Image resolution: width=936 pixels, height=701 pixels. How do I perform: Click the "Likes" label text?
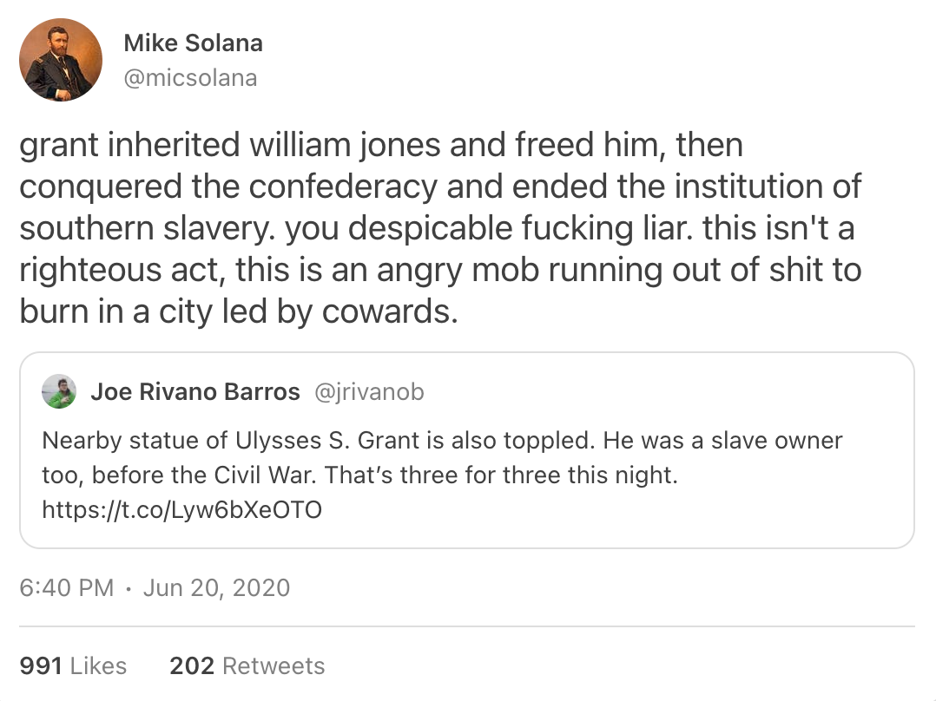pos(98,665)
